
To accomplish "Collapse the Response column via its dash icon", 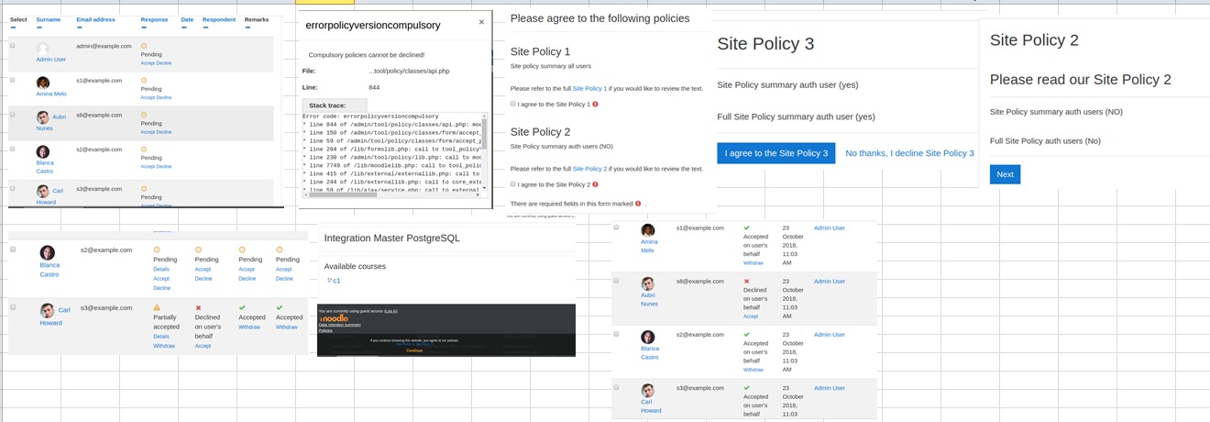I will (144, 28).
